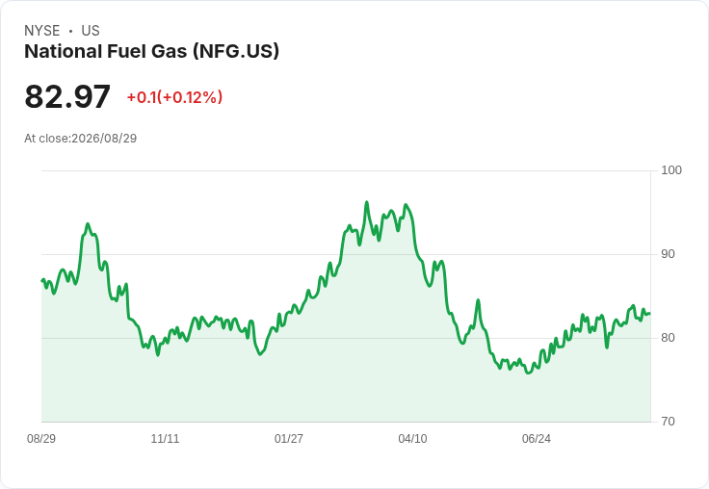The width and height of the screenshot is (709, 489).
Task: Click the 90 y-axis price label
Action: tap(668, 254)
